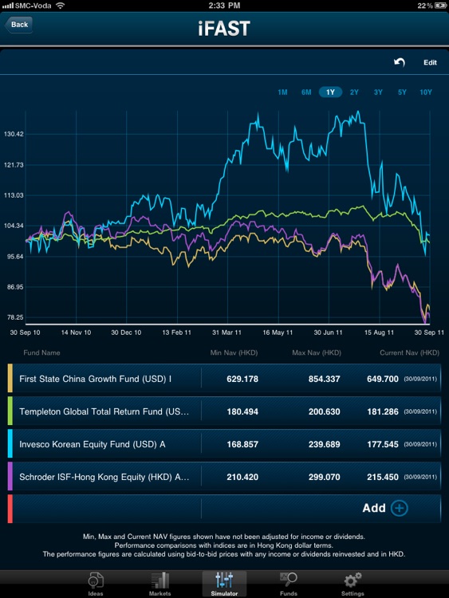The width and height of the screenshot is (449, 598).
Task: Select First State China Growth Fund row
Action: tap(224, 379)
